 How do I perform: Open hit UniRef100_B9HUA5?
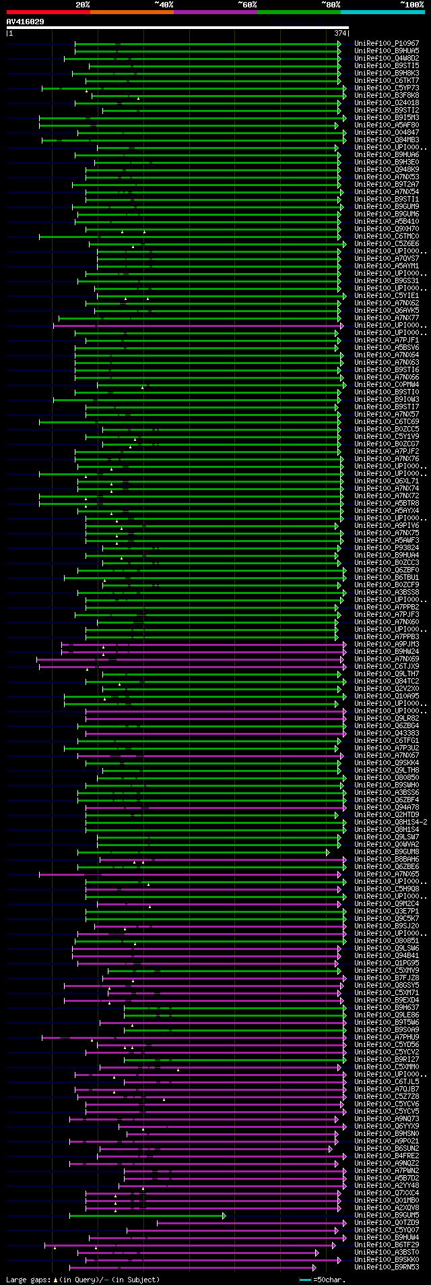(387, 51)
